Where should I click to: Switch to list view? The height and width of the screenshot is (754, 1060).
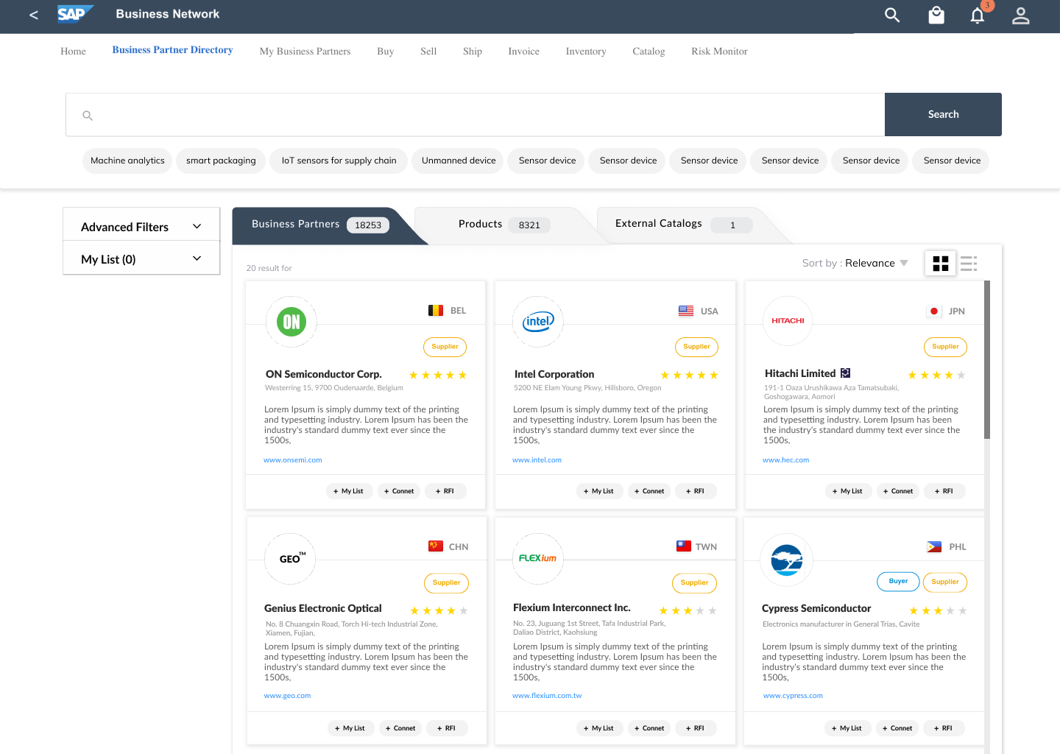tap(969, 264)
